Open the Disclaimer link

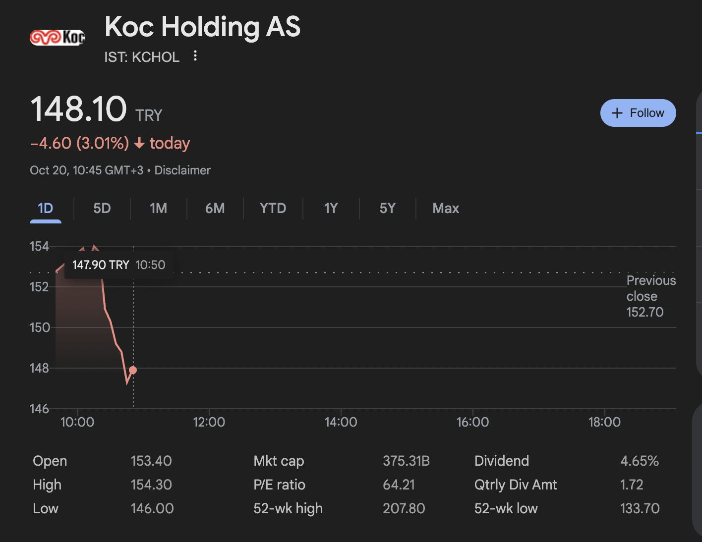tap(182, 170)
